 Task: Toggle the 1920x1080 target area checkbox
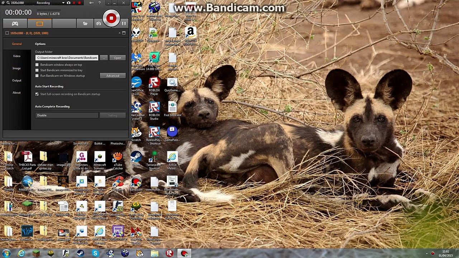pos(7,33)
